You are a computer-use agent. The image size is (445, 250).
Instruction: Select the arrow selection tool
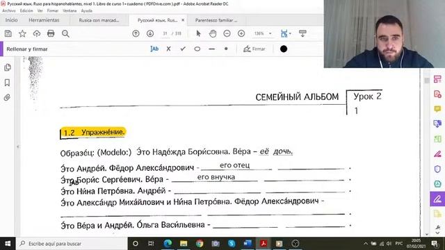coord(198,34)
